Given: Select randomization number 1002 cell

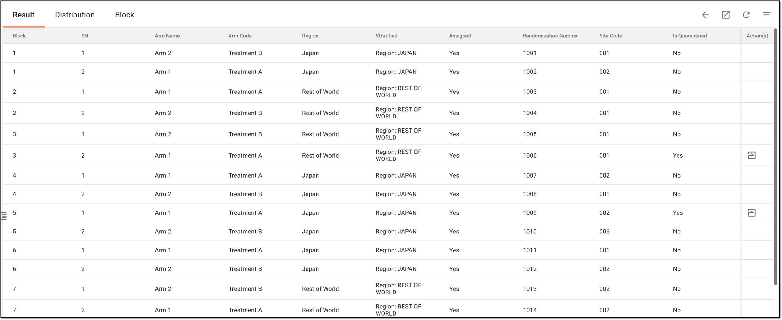Looking at the screenshot, I should click(530, 72).
